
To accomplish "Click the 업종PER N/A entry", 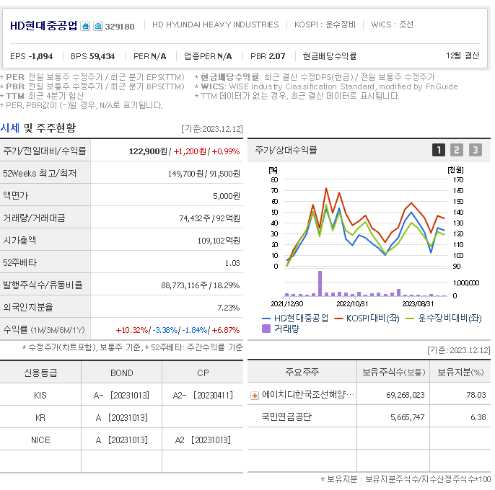I will pos(208,56).
